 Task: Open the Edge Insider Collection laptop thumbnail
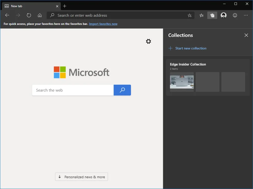(x=182, y=82)
